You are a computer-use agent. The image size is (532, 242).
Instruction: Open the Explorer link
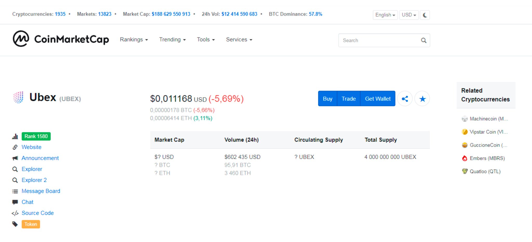coord(32,169)
